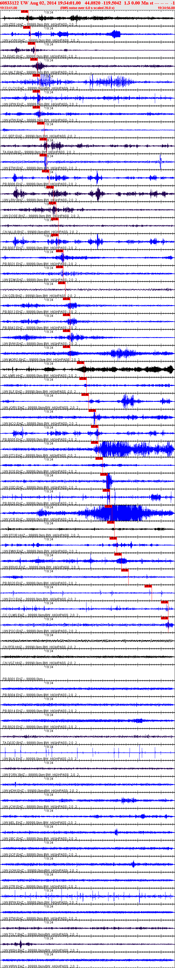Click the red arrival marker on the UW VCR trace

point(108,507)
